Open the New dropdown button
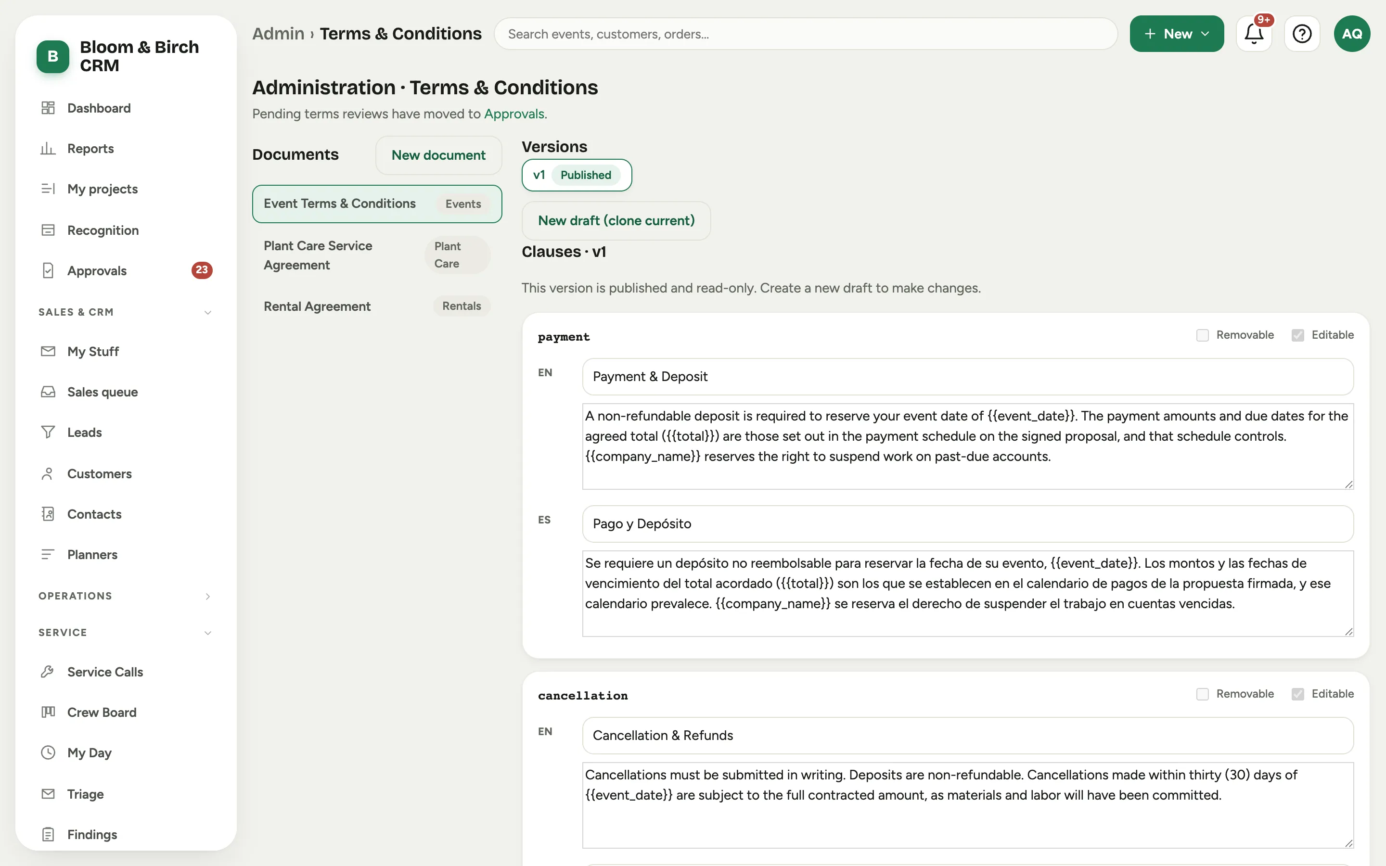1386x866 pixels. click(1176, 34)
